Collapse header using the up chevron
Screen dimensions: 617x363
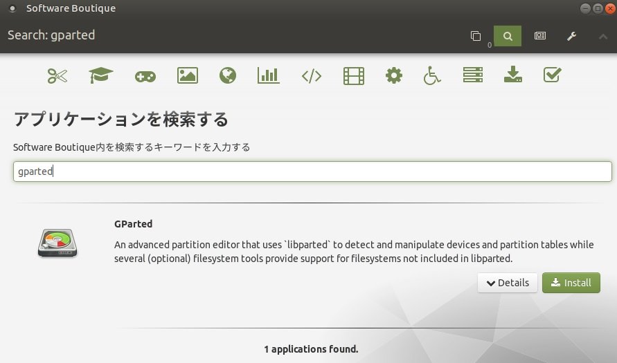[603, 37]
